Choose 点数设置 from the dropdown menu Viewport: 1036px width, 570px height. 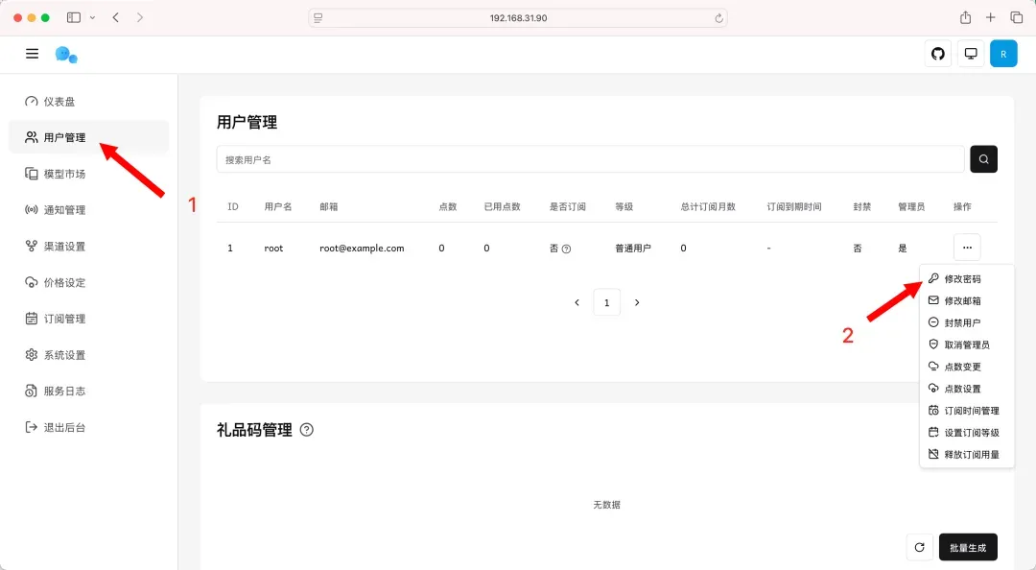tap(967, 388)
